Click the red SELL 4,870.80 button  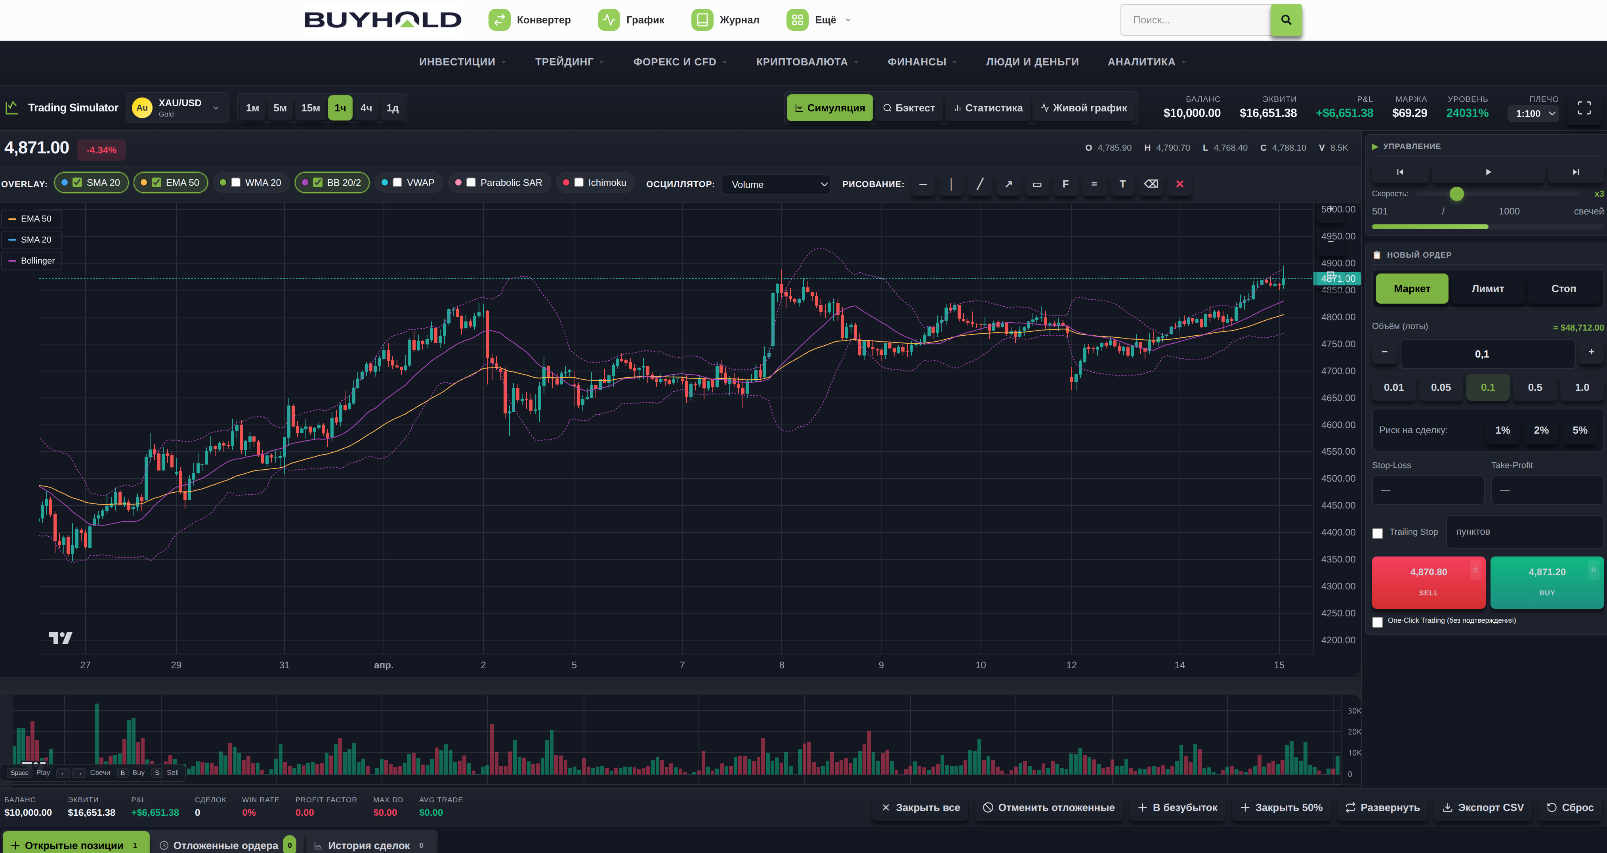[x=1428, y=582]
